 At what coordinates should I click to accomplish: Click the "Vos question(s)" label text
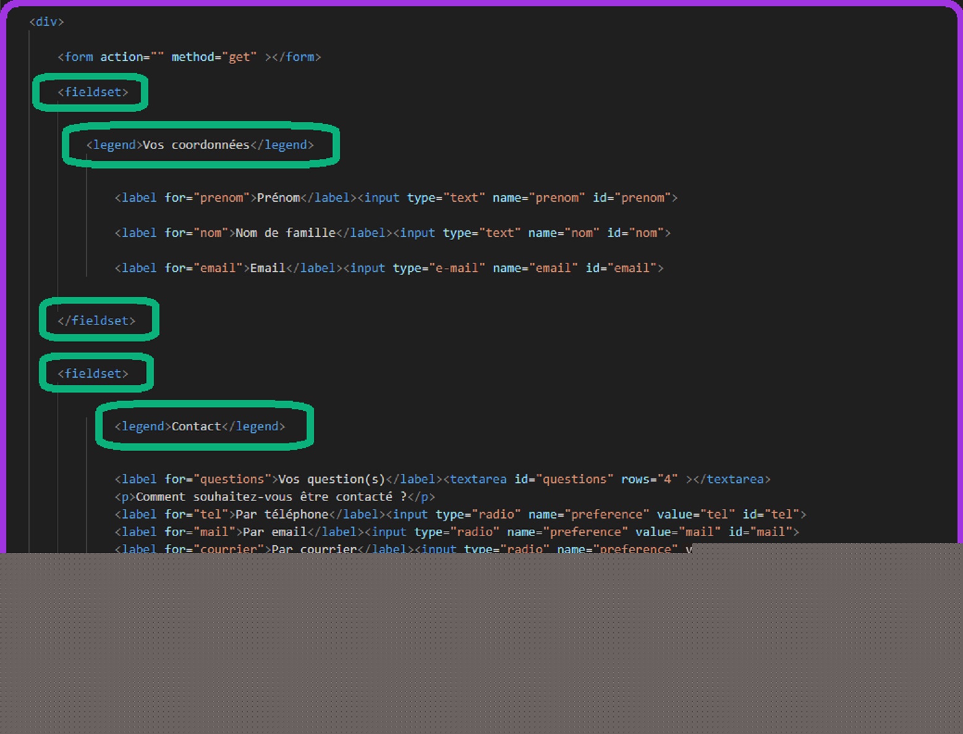[x=331, y=479]
